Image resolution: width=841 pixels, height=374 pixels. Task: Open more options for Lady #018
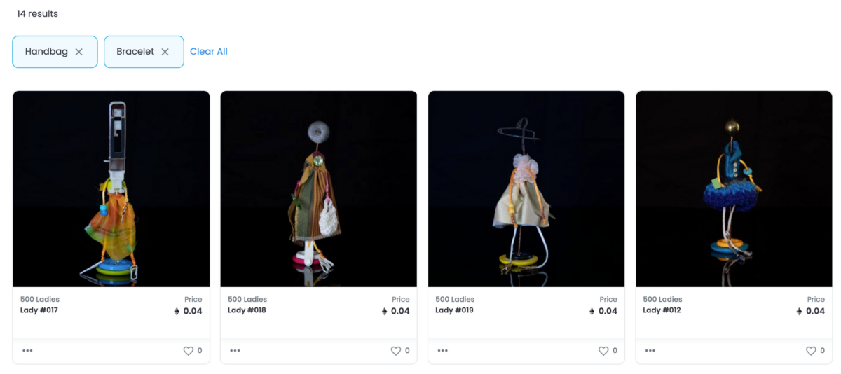[x=235, y=351]
